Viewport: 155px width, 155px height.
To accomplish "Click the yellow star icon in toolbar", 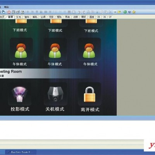I will (x=134, y=12).
